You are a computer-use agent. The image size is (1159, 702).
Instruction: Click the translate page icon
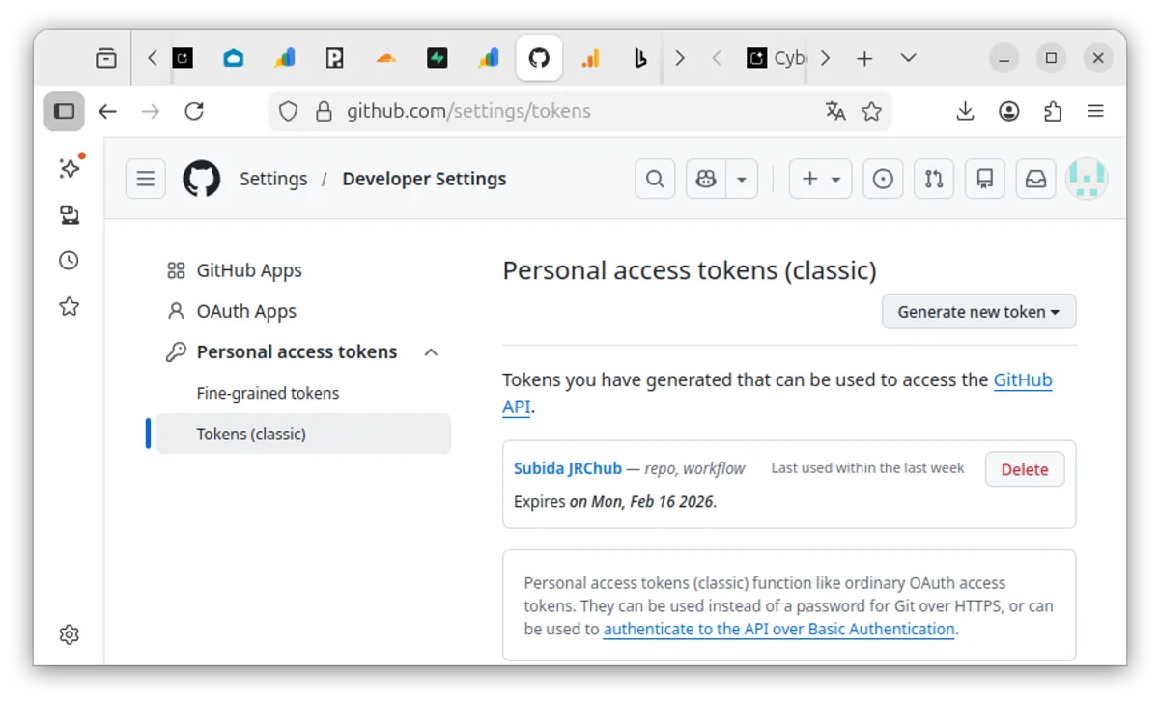(835, 111)
